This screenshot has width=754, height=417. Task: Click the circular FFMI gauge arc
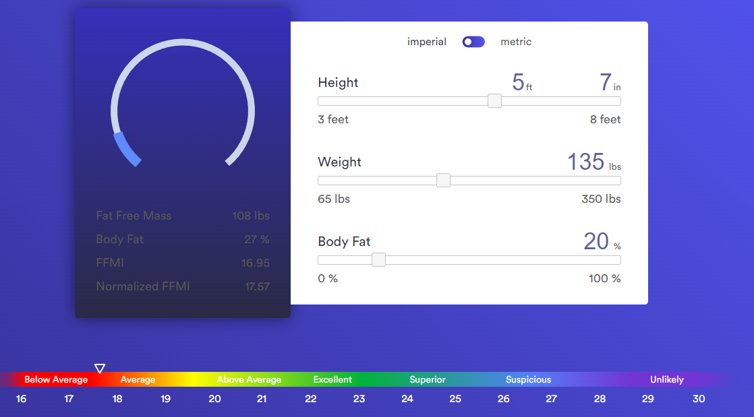(183, 103)
